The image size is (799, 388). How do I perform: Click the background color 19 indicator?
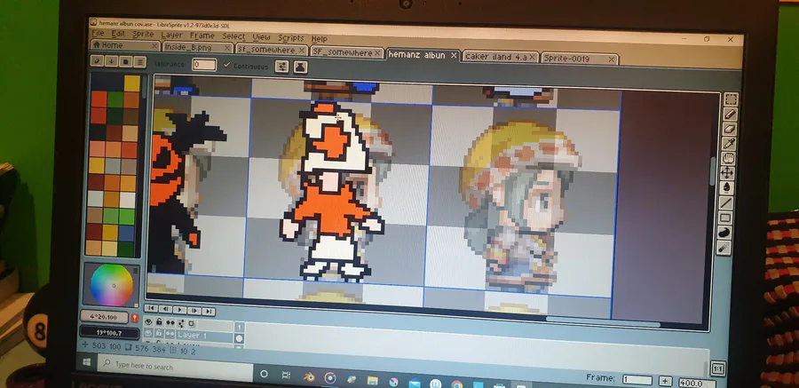(109, 333)
